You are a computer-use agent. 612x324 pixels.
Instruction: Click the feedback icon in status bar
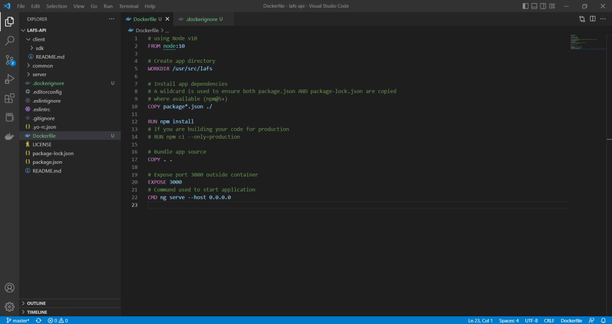pos(591,320)
